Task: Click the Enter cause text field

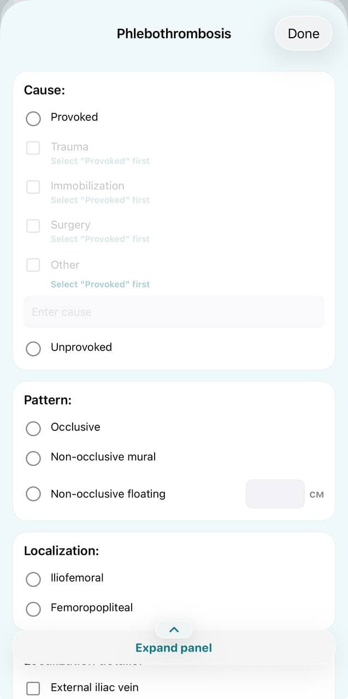Action: coord(174,312)
